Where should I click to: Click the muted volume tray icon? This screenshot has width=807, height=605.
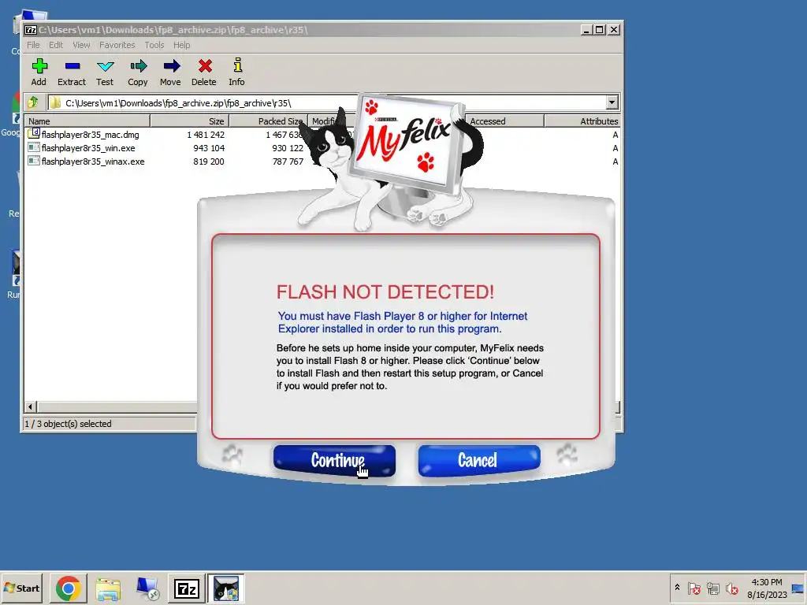tap(731, 588)
